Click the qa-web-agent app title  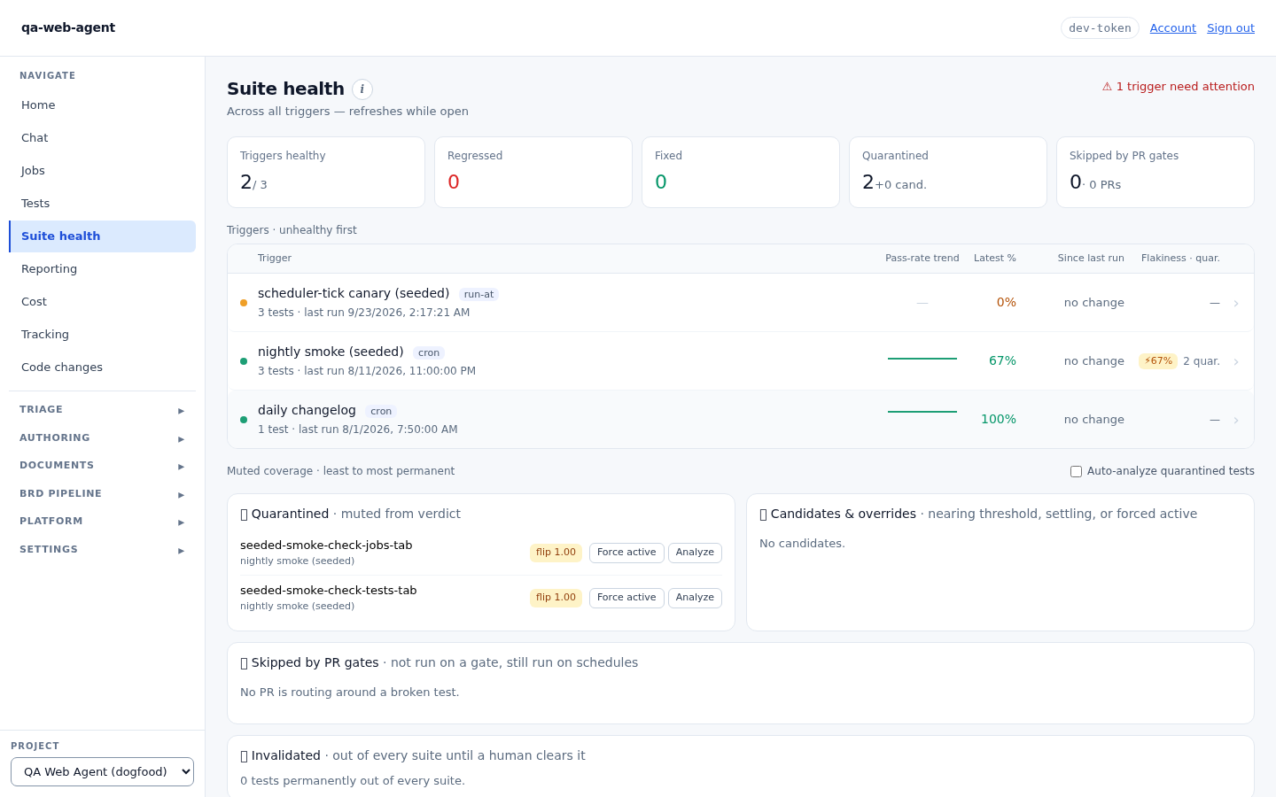pyautogui.click(x=68, y=27)
